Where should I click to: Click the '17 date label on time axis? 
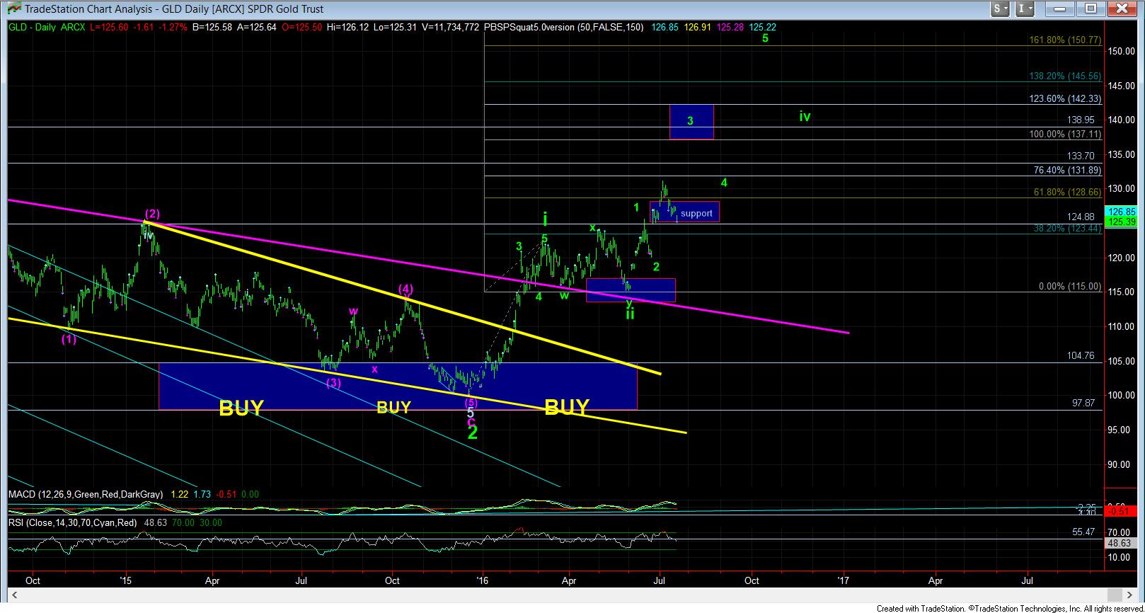pos(843,580)
